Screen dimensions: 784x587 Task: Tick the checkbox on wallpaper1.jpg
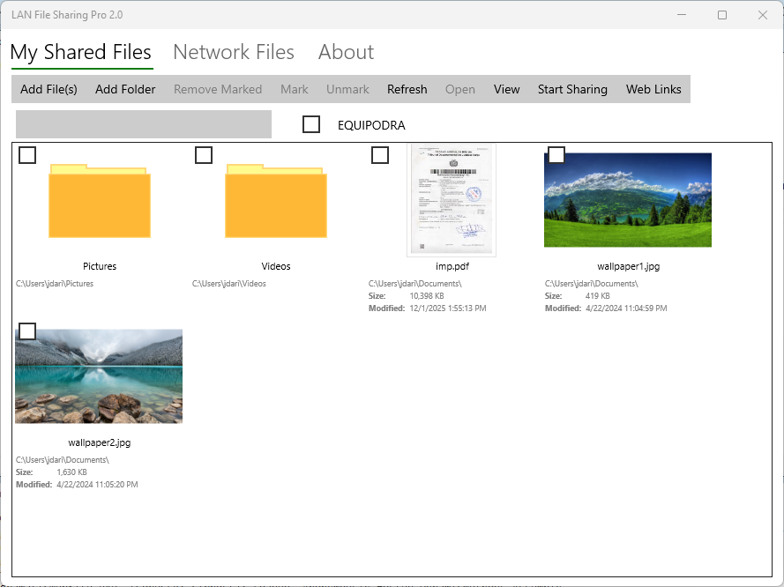pyautogui.click(x=556, y=155)
